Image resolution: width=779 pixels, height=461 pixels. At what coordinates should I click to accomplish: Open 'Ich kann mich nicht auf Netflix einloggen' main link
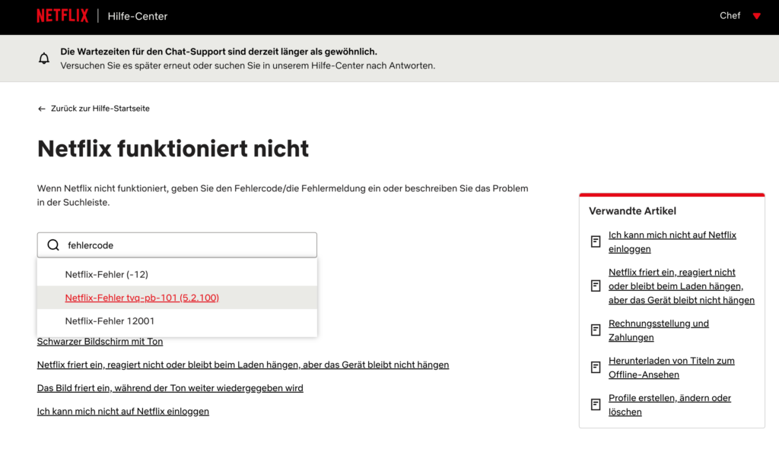click(122, 412)
